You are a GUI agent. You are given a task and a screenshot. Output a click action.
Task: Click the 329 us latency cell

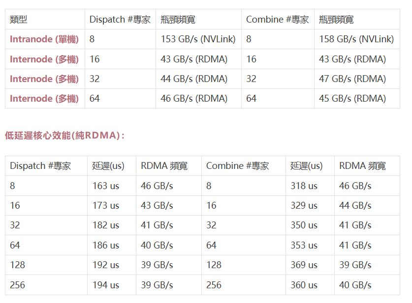[304, 206]
